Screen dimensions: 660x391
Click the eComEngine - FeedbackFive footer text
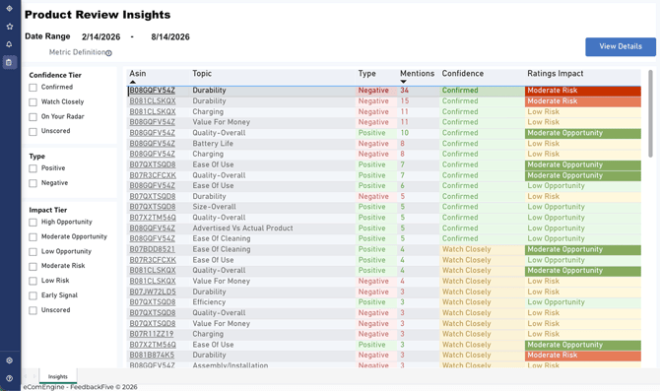coord(80,387)
